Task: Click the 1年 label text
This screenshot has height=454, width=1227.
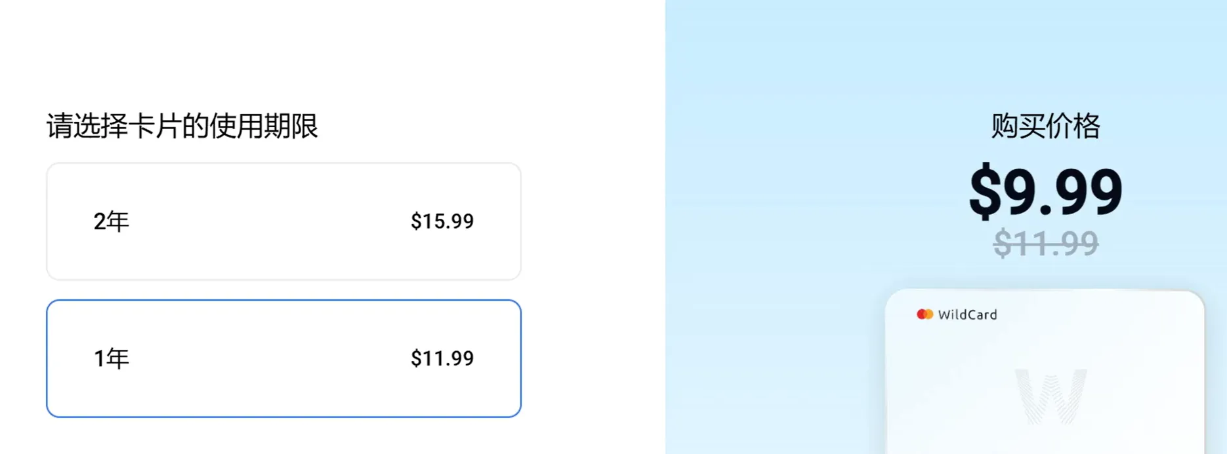Action: coord(111,358)
